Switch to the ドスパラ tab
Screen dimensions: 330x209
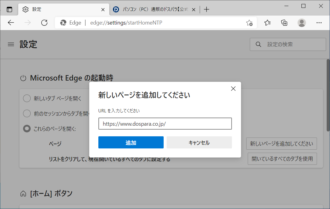pos(155,9)
